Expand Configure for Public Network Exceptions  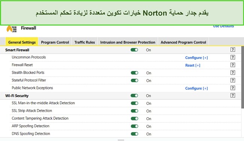[196, 88]
